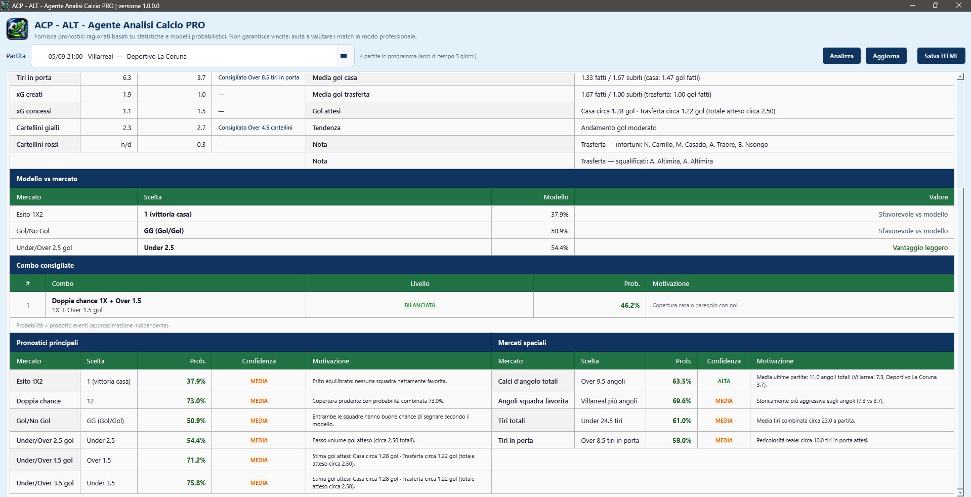
Task: Select "Over 8.5 tiri in porta" in Mercati speciali
Action: pos(610,440)
